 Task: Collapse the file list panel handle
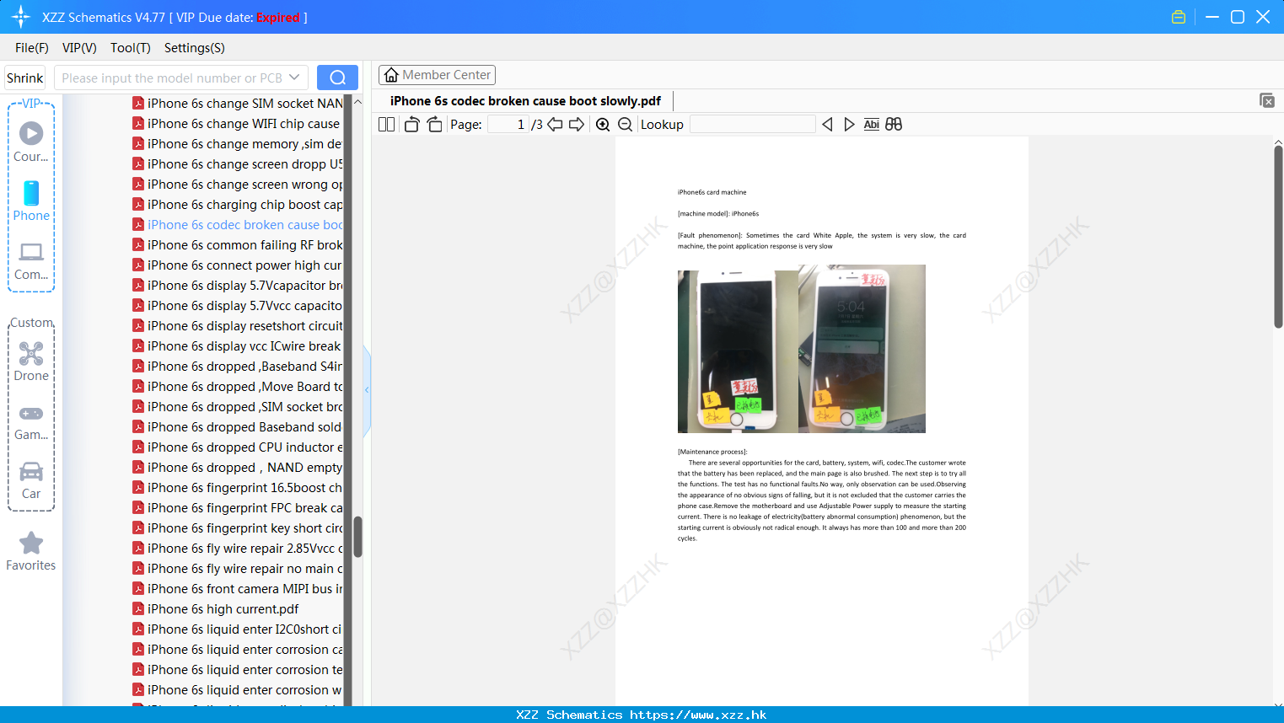pos(367,390)
